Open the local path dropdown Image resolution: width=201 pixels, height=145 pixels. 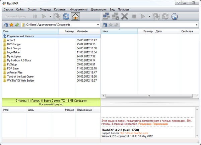tap(97, 25)
